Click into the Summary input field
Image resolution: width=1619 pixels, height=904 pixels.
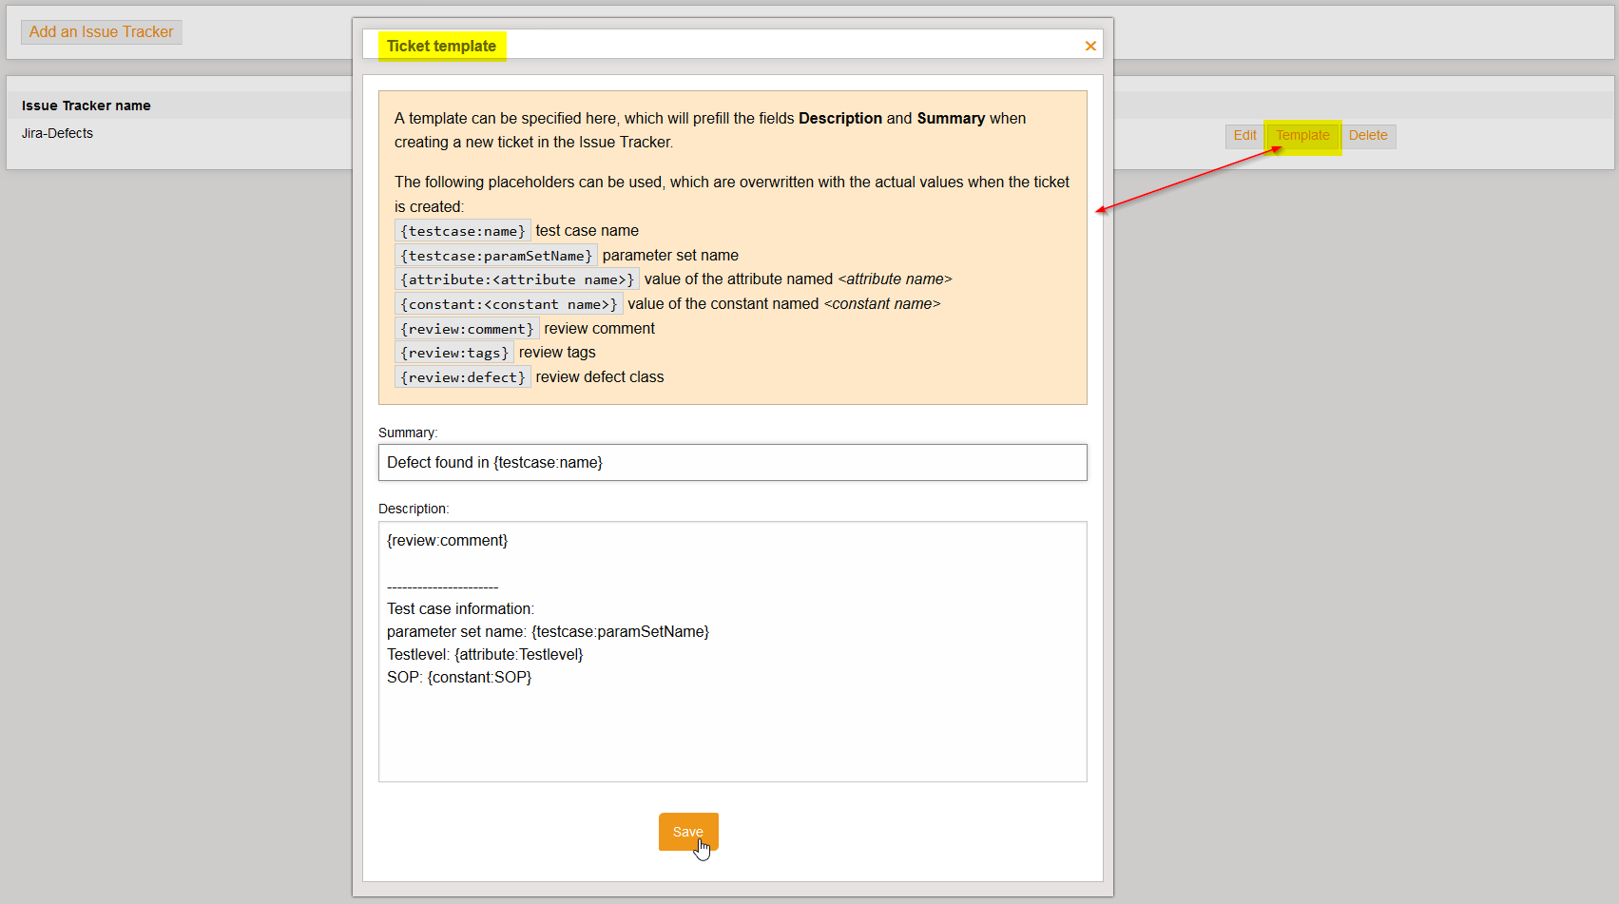732,463
